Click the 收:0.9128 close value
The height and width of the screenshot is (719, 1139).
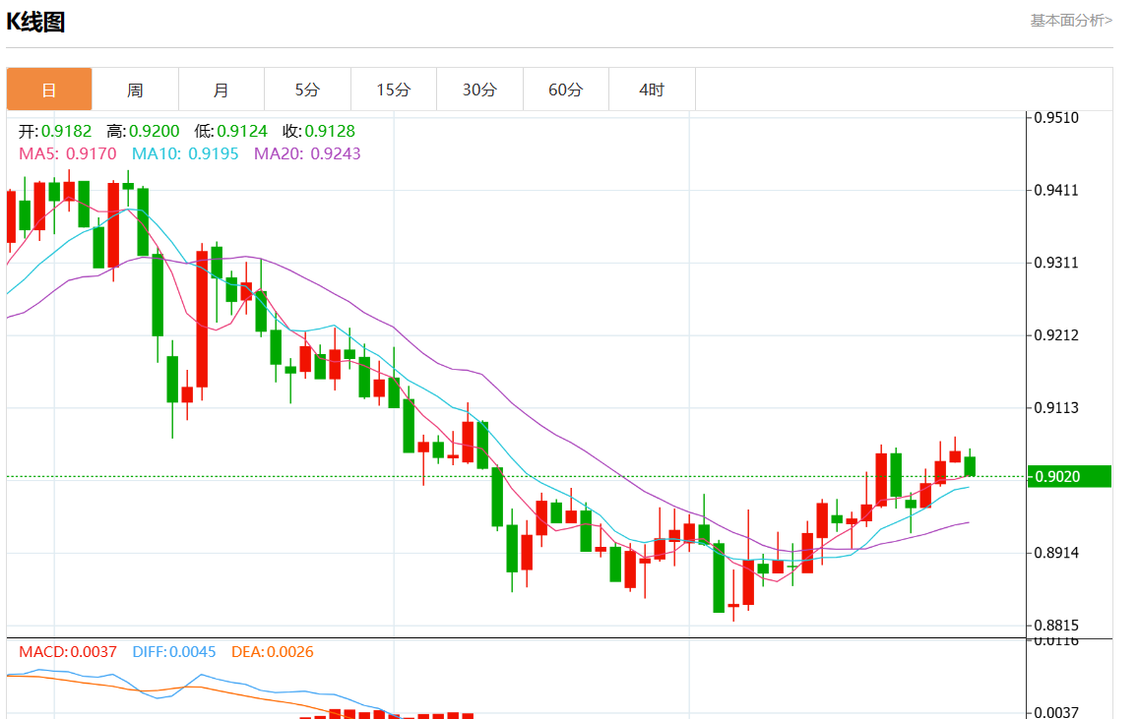tap(319, 132)
